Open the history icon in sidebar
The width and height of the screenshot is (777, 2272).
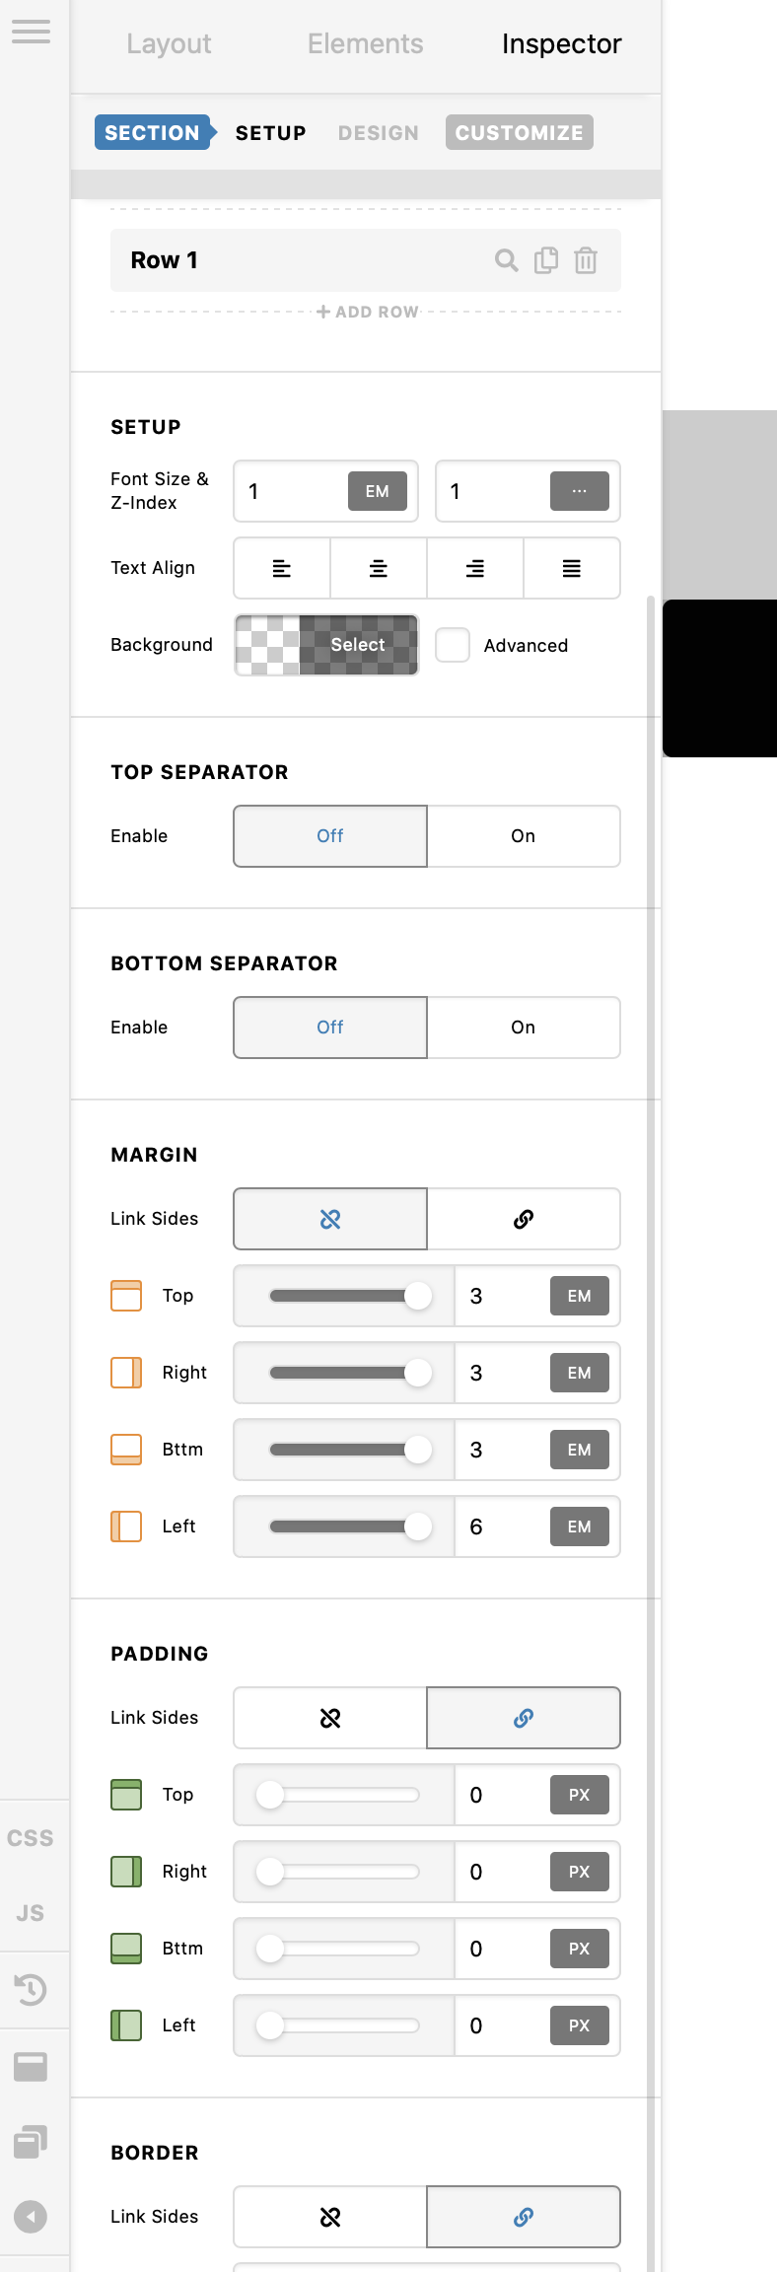pos(31,1990)
